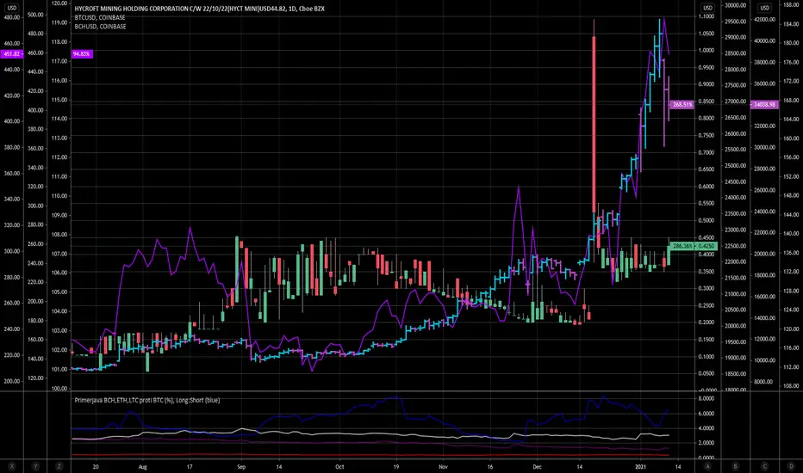The width and height of the screenshot is (803, 473).
Task: Select the Primerjava BCH,ETH,LTC proti BTC indicator legend
Action: click(147, 400)
